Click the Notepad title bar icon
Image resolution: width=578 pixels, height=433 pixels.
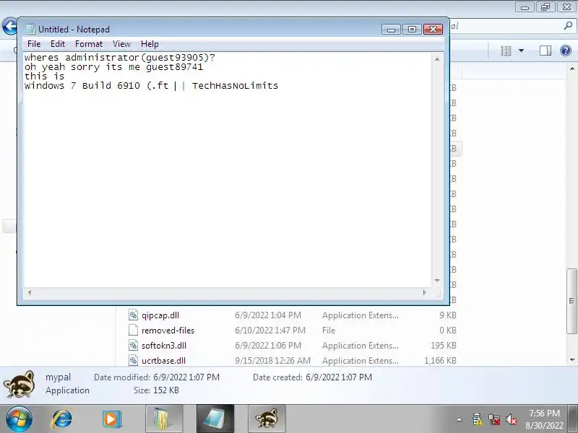(x=30, y=29)
